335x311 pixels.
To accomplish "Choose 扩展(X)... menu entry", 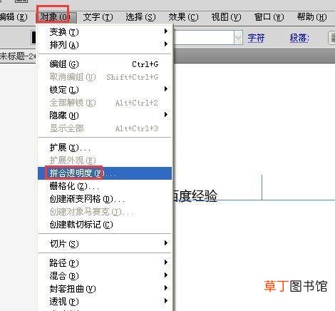I will (x=105, y=148).
